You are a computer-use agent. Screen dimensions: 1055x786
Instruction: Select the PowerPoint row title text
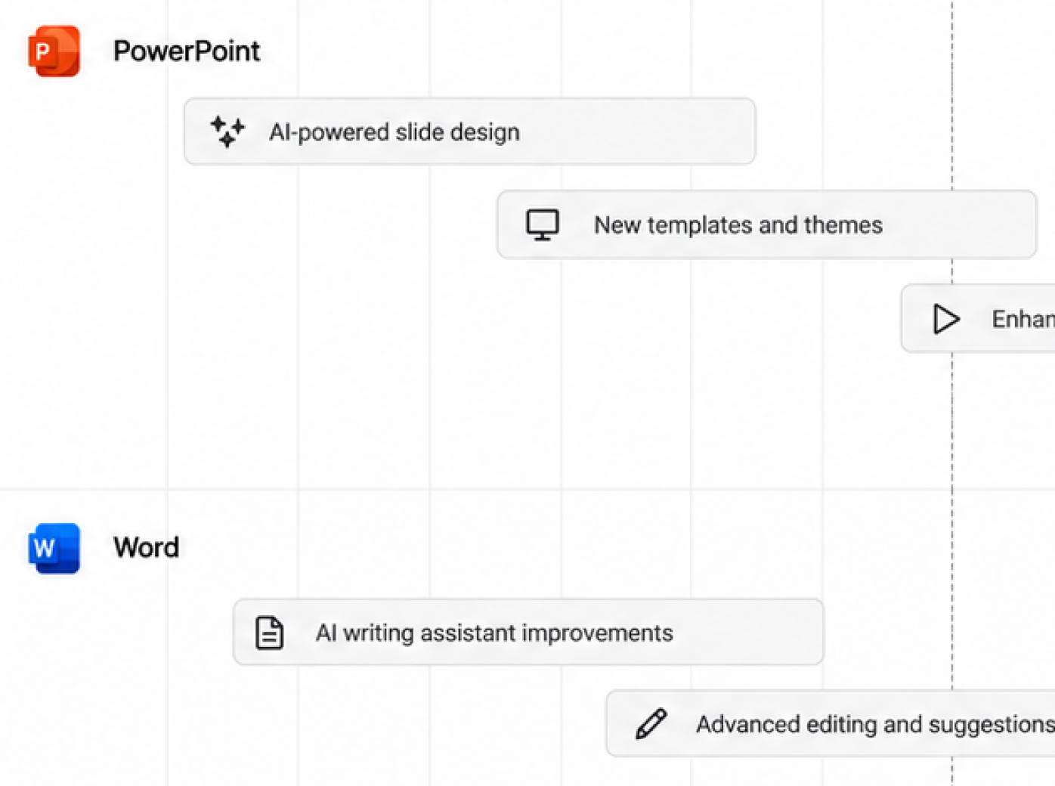point(187,51)
